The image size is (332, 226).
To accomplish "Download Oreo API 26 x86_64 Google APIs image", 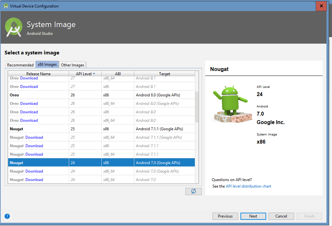I will [x=29, y=104].
